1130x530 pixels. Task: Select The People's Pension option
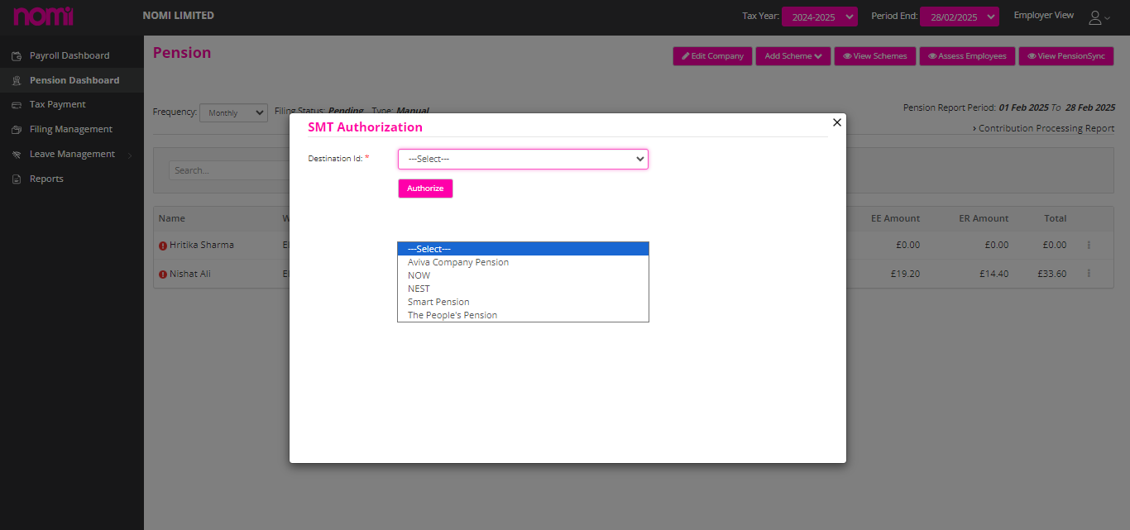click(523, 315)
